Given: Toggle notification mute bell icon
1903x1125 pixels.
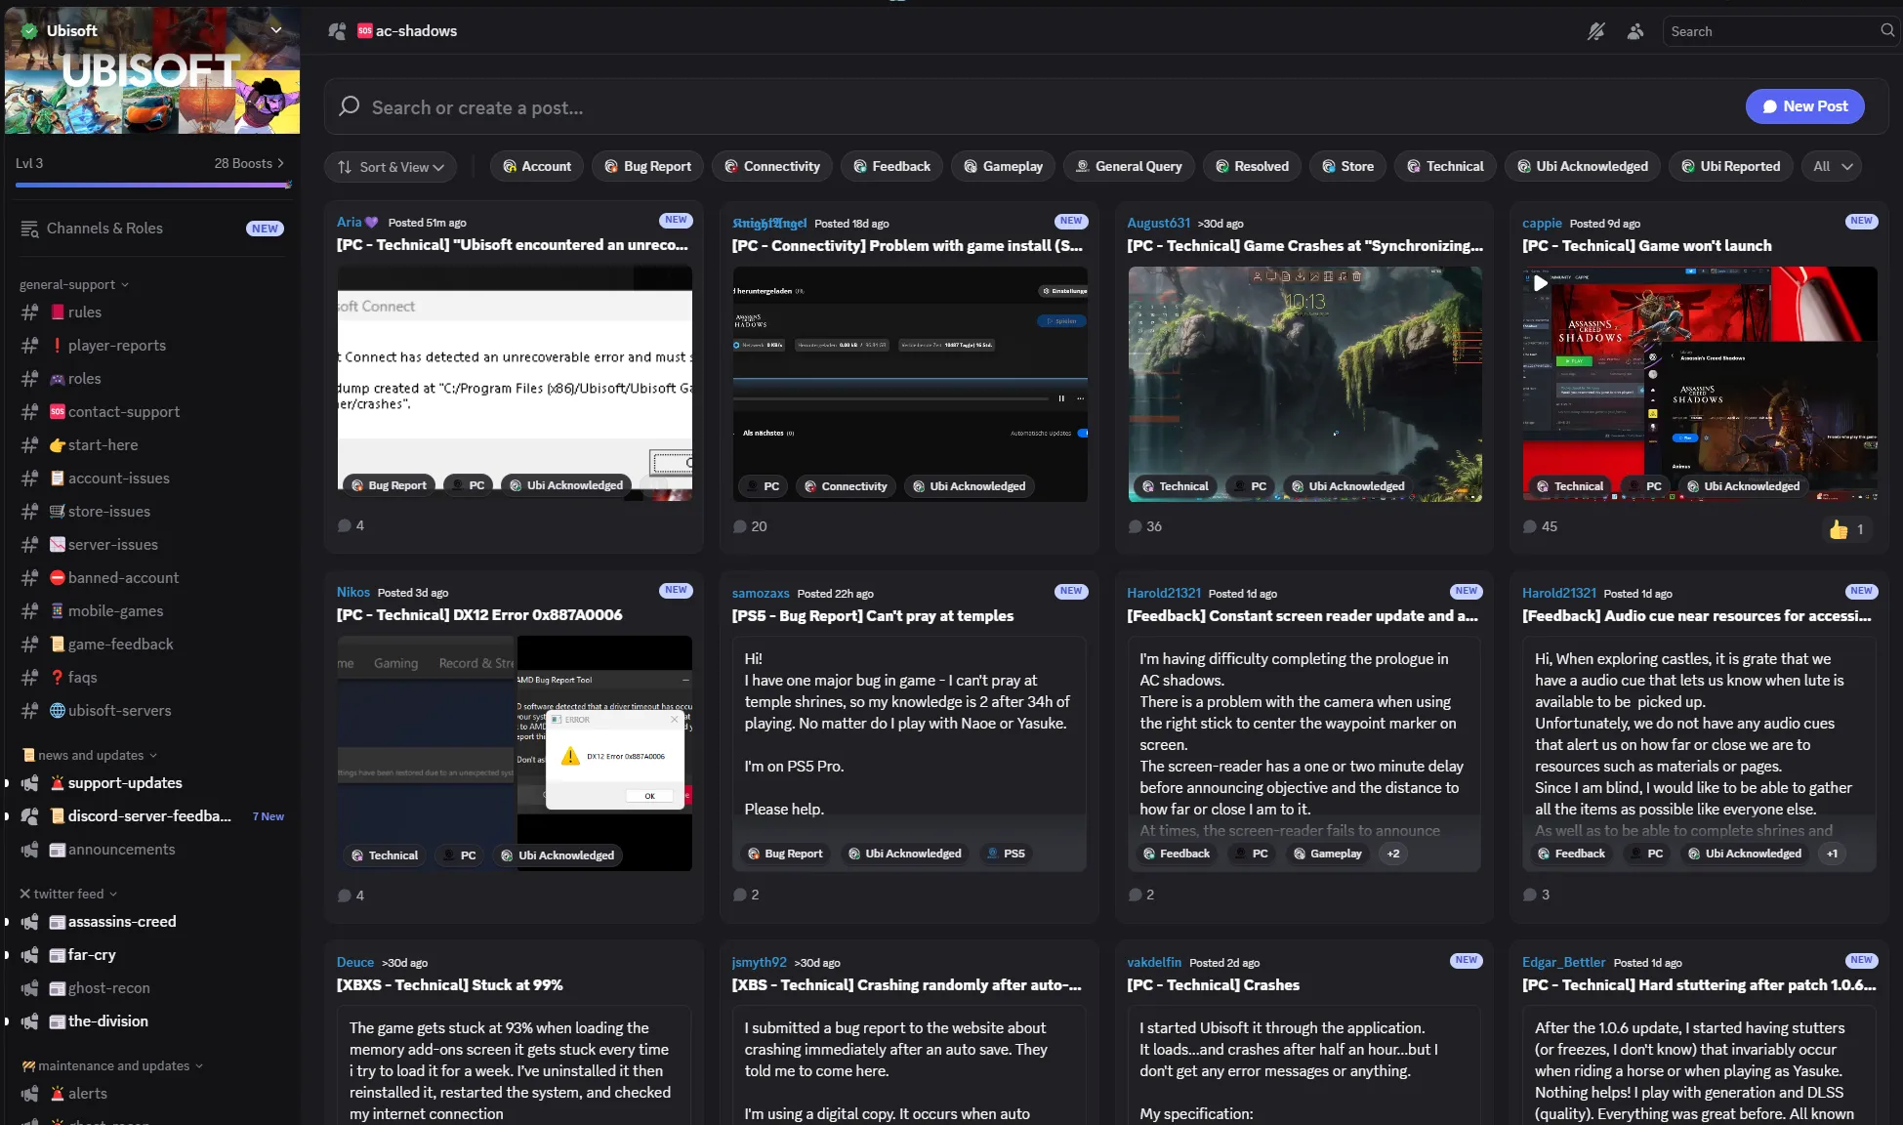Looking at the screenshot, I should coord(1595,31).
